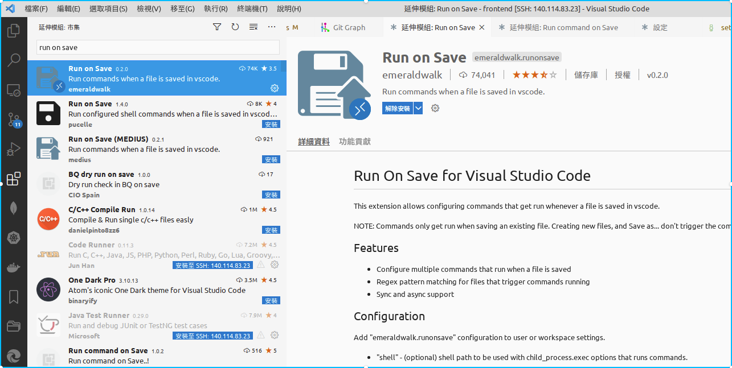Open the Remote Explorer view

[14, 90]
